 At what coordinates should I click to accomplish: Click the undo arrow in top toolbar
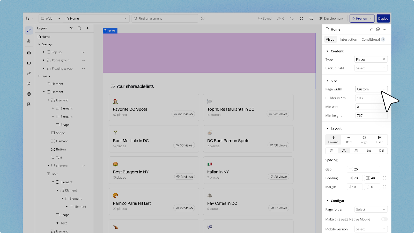click(292, 18)
